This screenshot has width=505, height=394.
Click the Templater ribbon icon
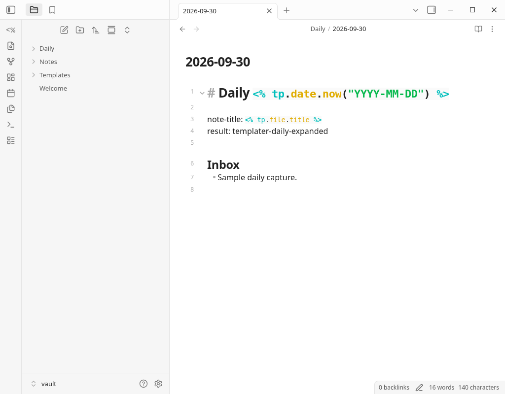pos(11,30)
